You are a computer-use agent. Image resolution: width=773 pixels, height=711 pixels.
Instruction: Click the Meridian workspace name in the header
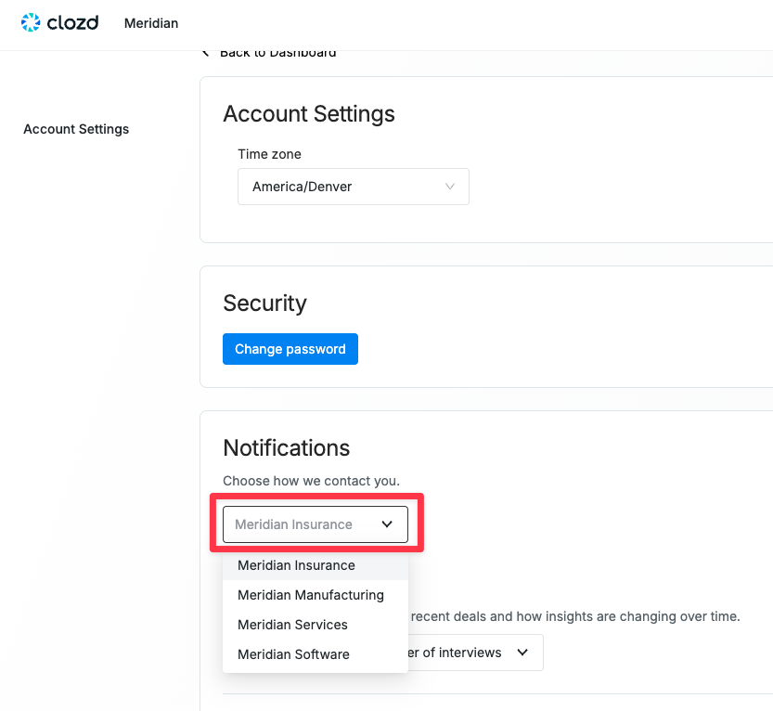[x=150, y=22]
